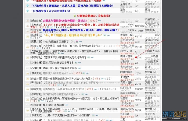Go to page 12 of 免费帮抽五十话费 thread
The height and width of the screenshot is (121, 188).
(x=115, y=89)
